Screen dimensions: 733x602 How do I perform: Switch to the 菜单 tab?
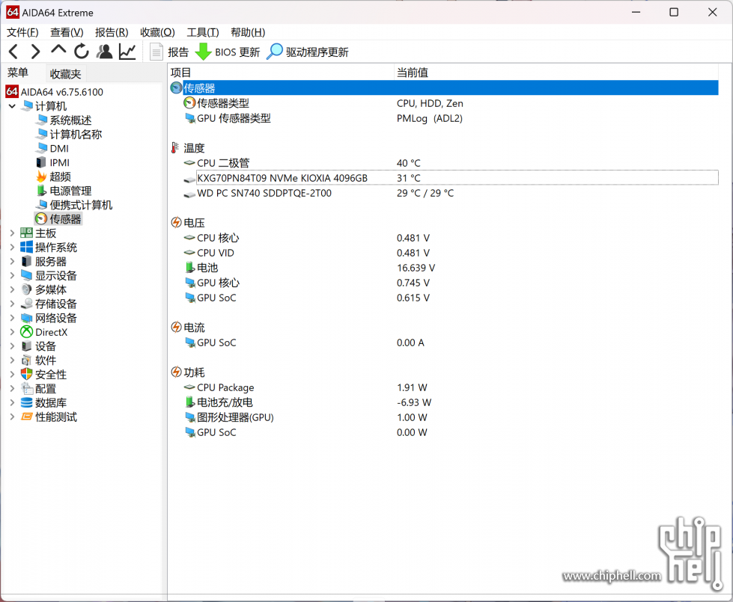[18, 73]
